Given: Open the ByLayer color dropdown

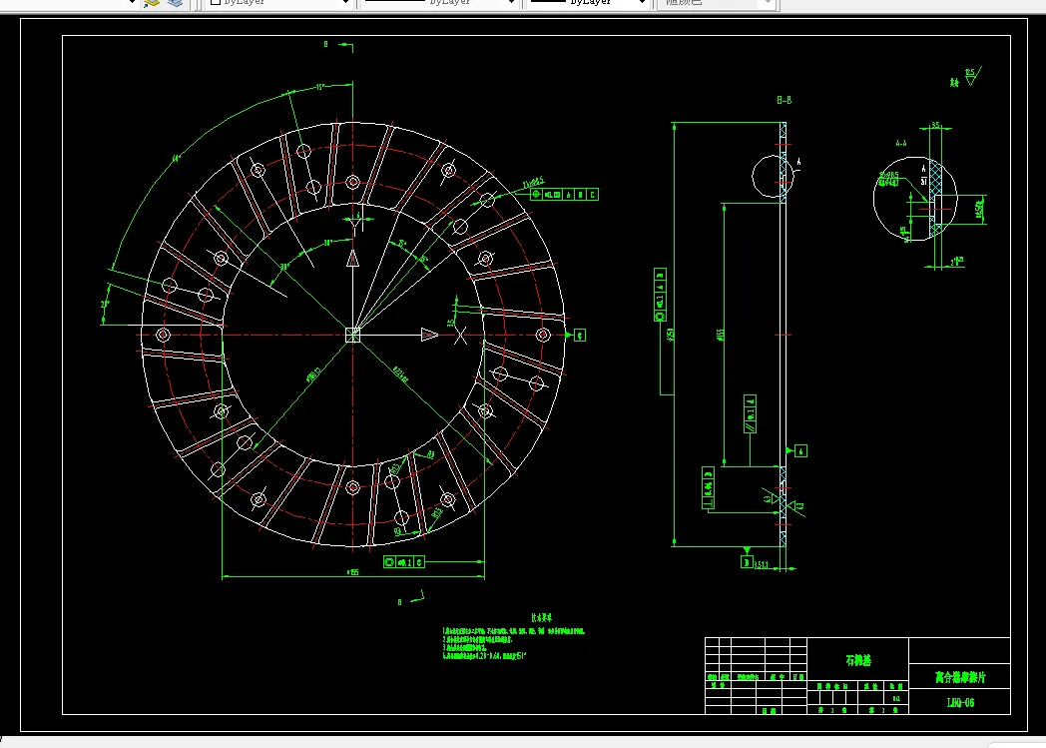Looking at the screenshot, I should pyautogui.click(x=280, y=3).
